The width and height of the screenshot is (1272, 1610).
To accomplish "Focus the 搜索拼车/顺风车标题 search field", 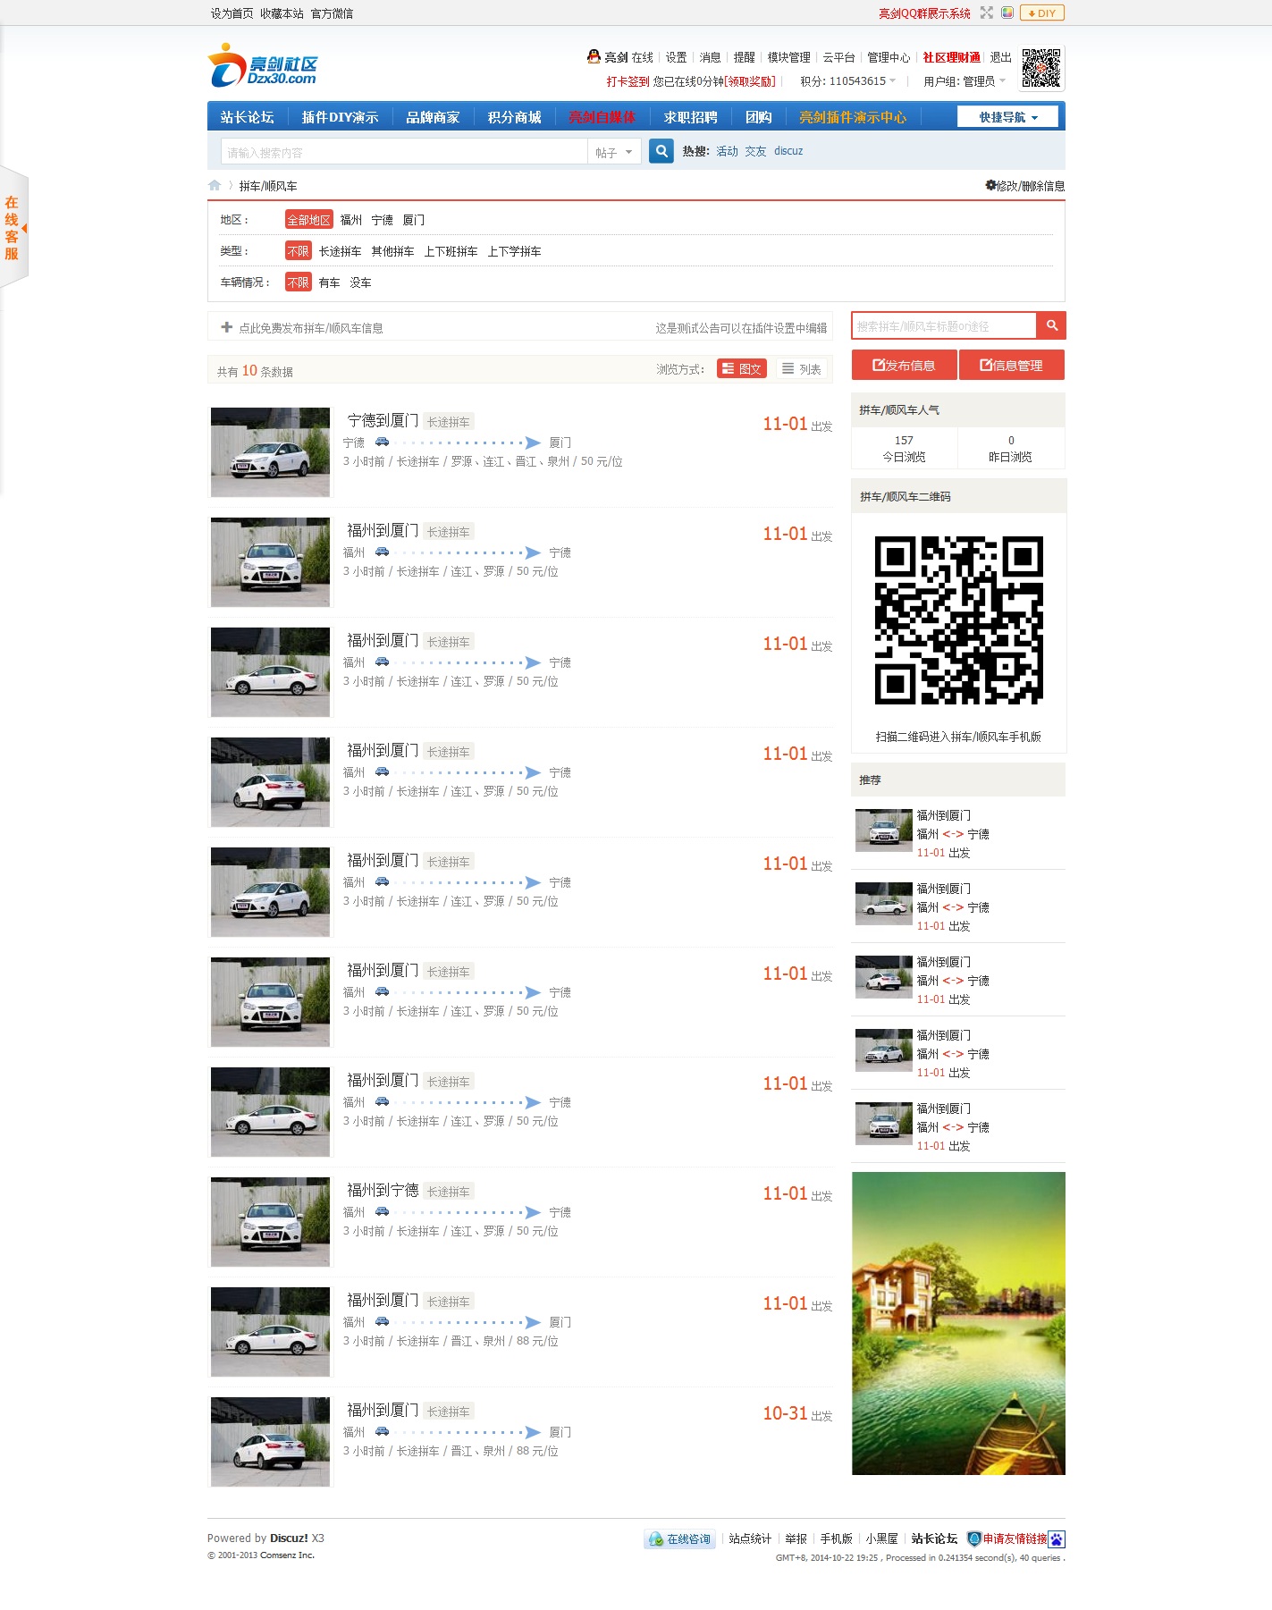I will 944,325.
